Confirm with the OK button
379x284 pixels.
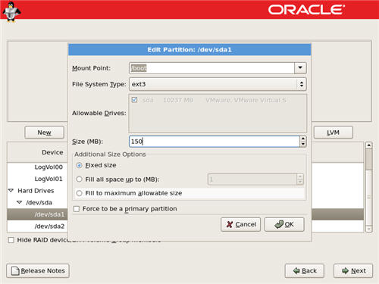284,224
